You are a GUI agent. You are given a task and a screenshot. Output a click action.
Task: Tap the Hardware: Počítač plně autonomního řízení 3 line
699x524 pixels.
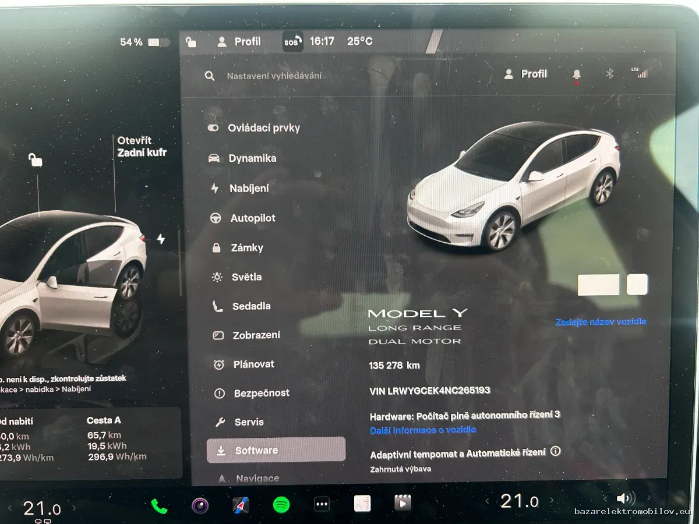point(465,416)
